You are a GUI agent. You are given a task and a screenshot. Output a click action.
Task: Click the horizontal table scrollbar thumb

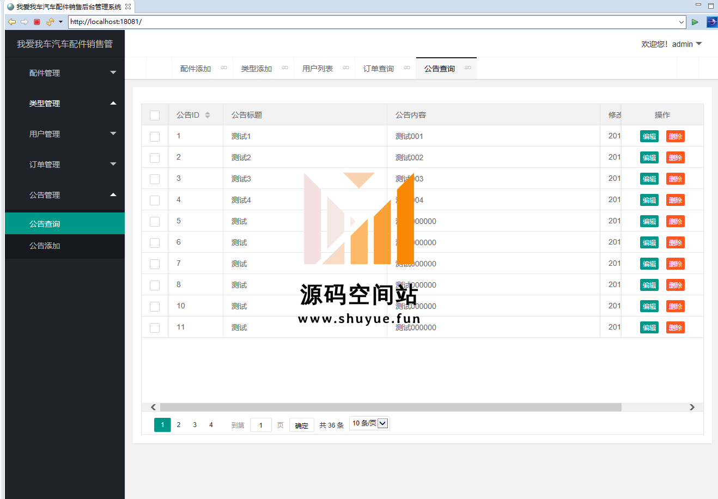pyautogui.click(x=391, y=407)
